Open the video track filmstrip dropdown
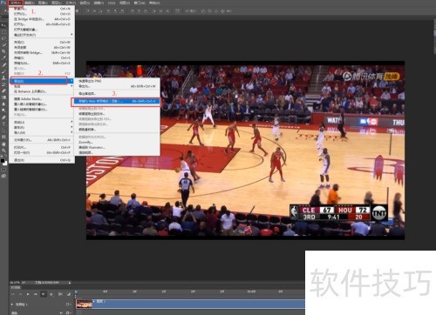Image resolution: width=436 pixels, height=315 pixels. [69, 304]
